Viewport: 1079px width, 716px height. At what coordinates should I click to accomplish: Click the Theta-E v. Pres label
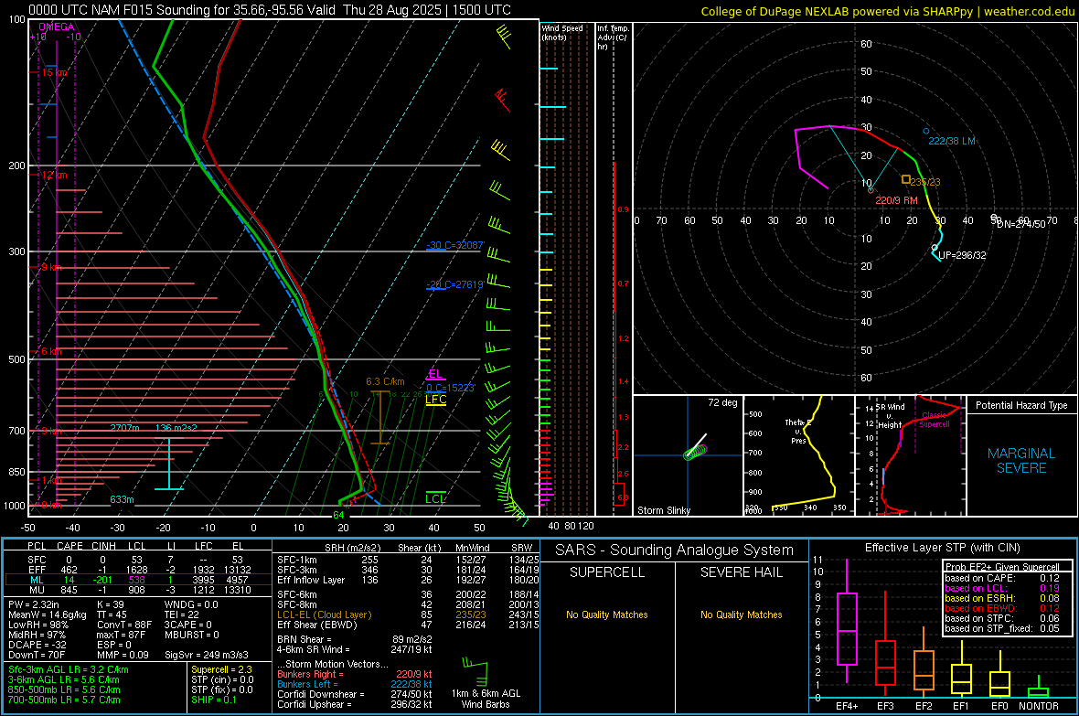798,431
